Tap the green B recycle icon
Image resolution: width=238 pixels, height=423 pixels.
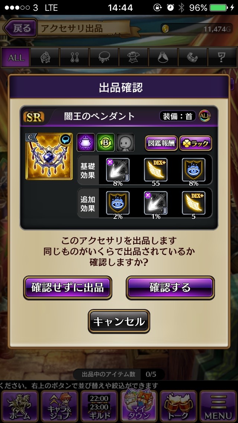(x=106, y=142)
